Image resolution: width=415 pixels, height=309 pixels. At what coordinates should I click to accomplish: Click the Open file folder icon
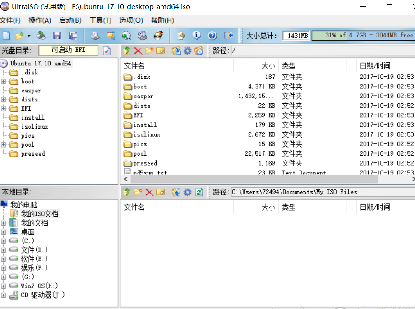tap(19, 36)
